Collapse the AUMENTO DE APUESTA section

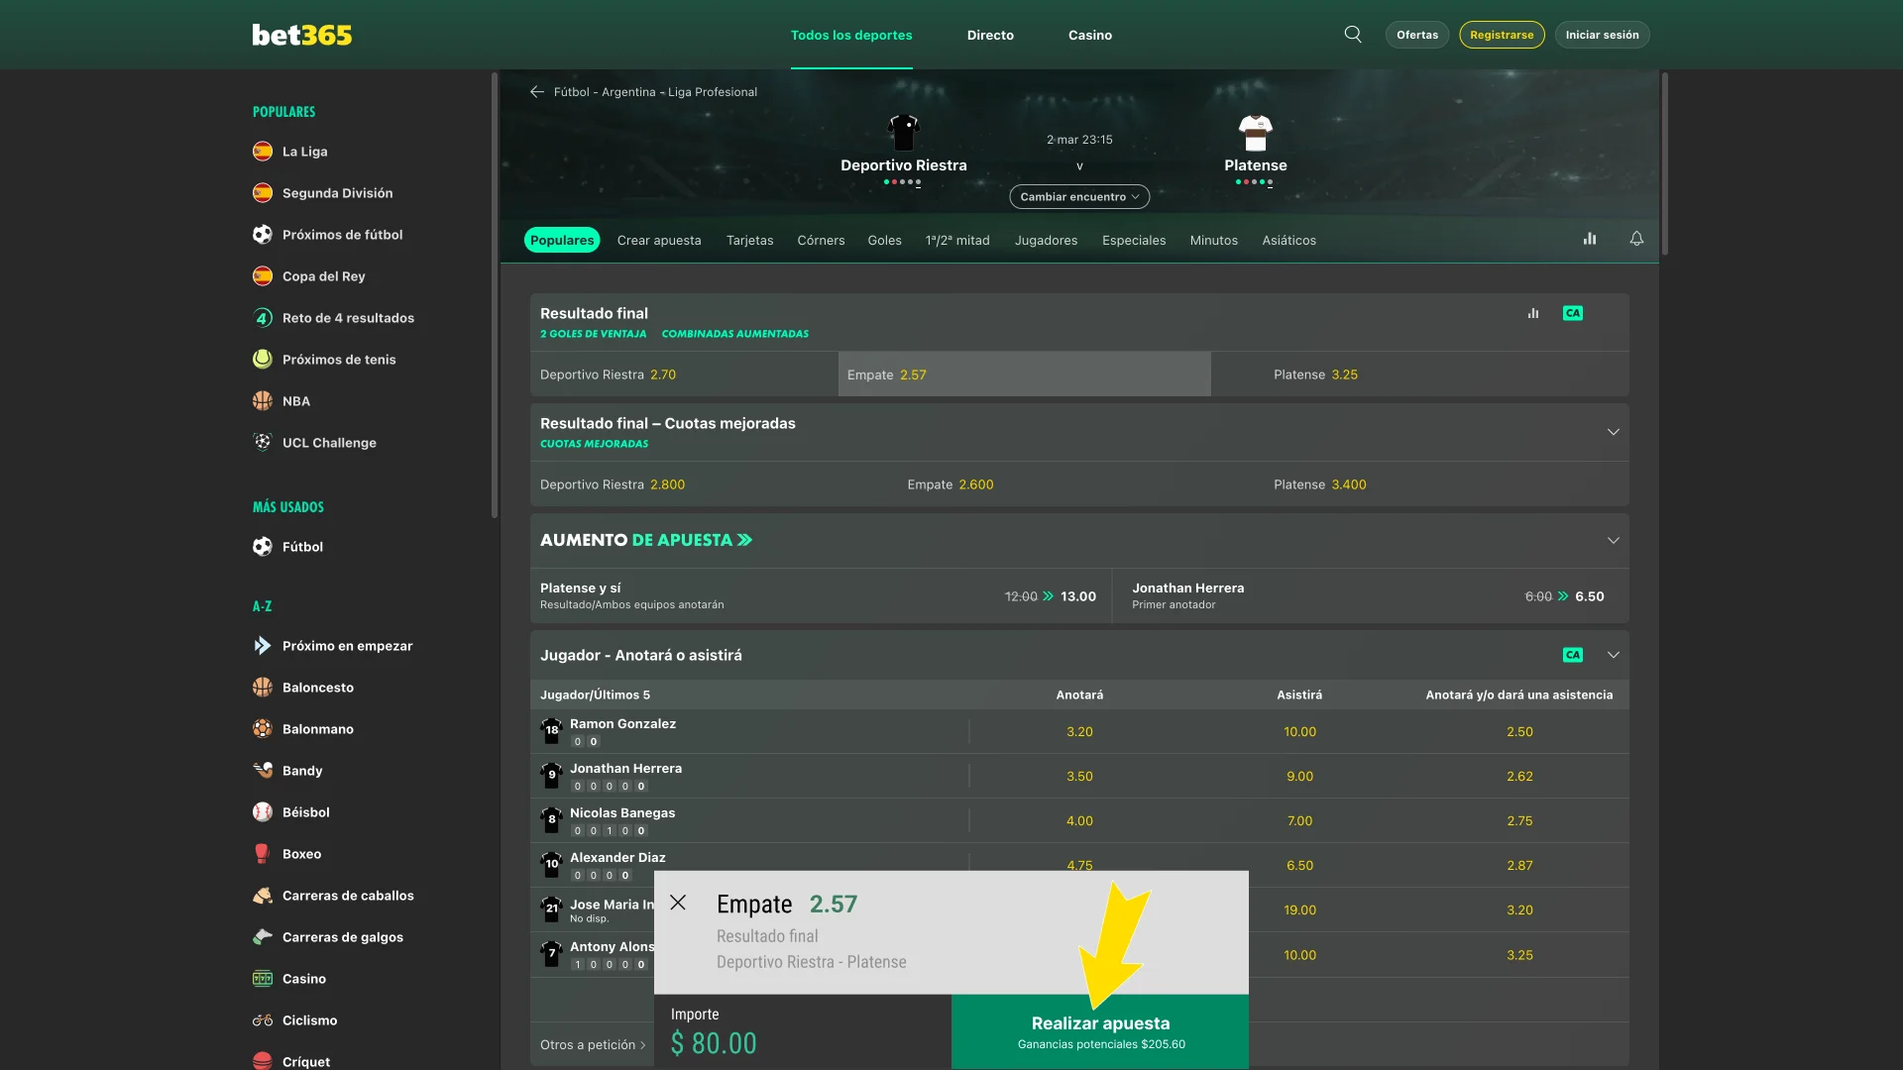(1613, 540)
